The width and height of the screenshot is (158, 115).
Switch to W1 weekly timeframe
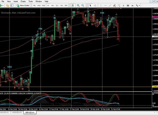tap(62, 6)
